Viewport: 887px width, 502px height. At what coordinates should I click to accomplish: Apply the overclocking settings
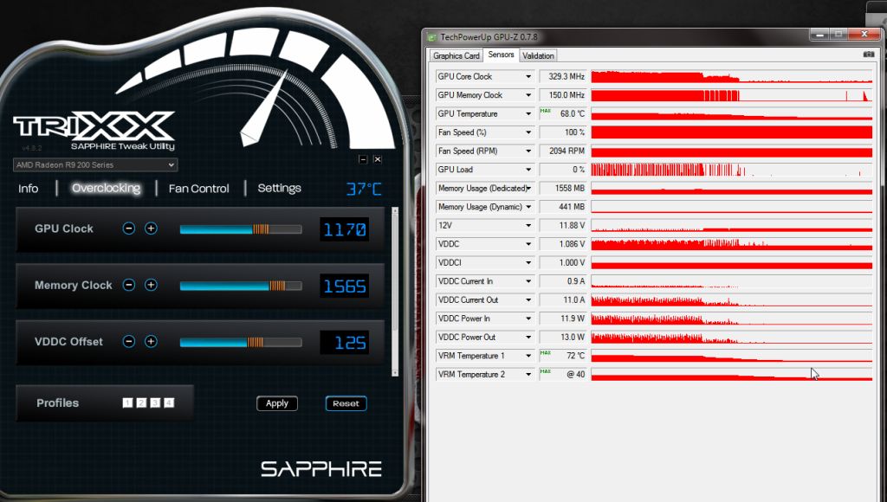coord(277,403)
